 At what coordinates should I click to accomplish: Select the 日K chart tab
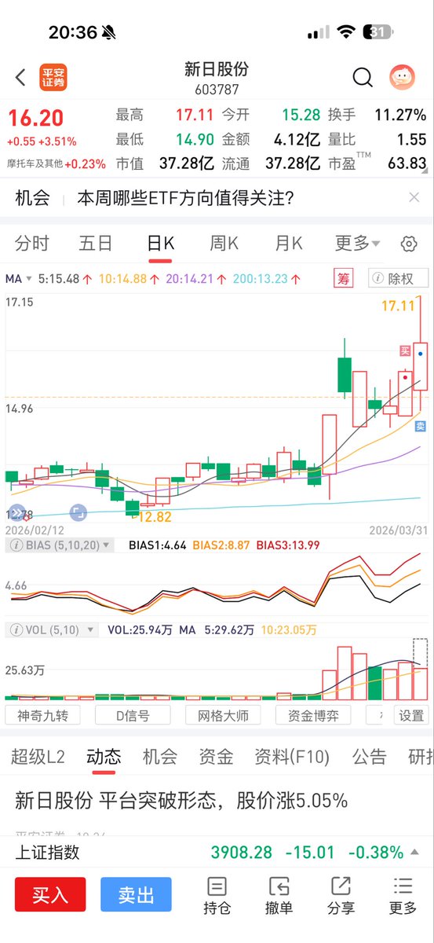point(161,244)
